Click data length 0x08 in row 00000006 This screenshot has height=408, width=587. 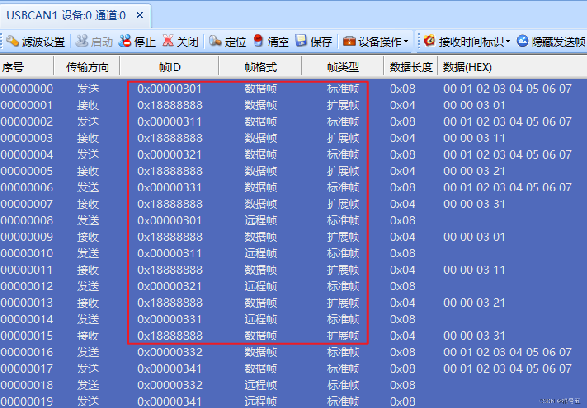403,187
